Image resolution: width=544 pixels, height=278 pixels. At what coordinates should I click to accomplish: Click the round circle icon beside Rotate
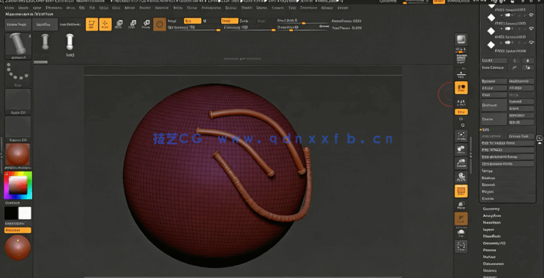pyautogui.click(x=160, y=25)
